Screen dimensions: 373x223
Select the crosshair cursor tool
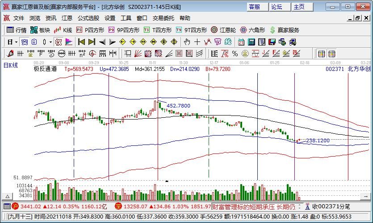click(x=197, y=42)
